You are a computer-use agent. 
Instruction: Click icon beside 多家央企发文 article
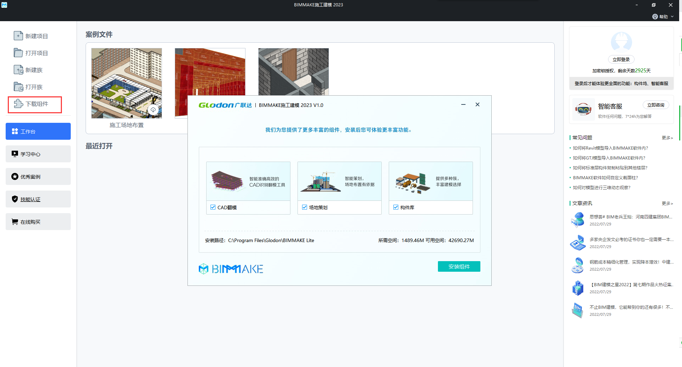[578, 242]
